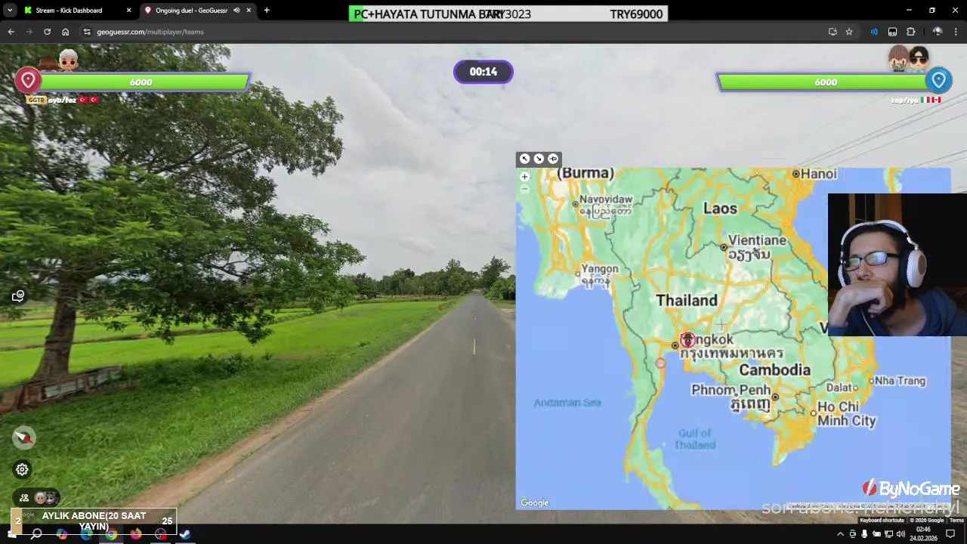Screen dimensions: 967x544
Task: Enlarge the guess map with arrow icon
Action: click(524, 159)
